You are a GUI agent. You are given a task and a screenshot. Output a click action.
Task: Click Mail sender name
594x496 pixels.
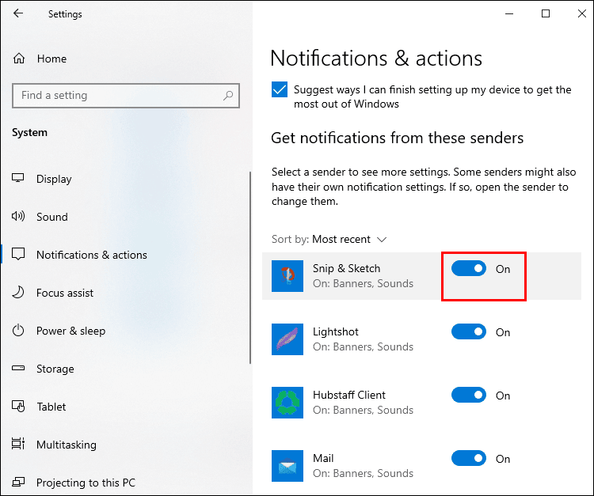pyautogui.click(x=323, y=458)
